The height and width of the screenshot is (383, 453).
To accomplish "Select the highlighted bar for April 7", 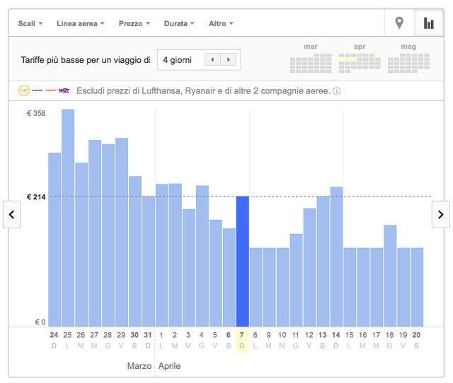I will [x=243, y=261].
